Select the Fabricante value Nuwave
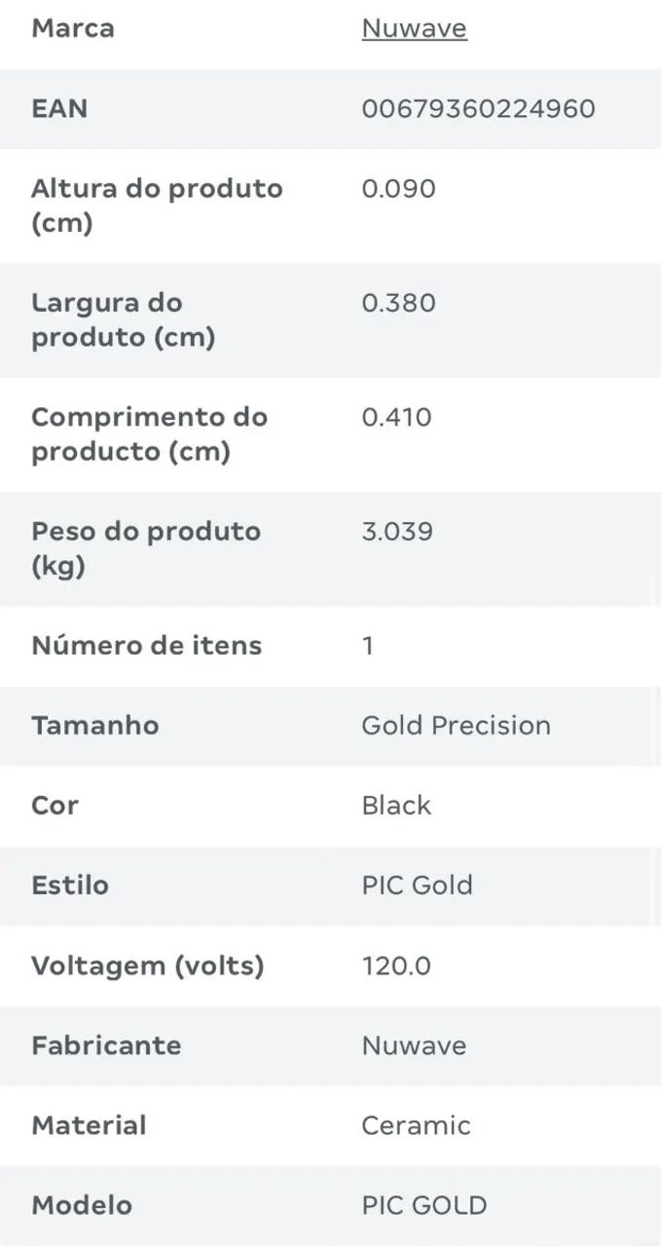This screenshot has height=1247, width=661. click(x=414, y=1045)
